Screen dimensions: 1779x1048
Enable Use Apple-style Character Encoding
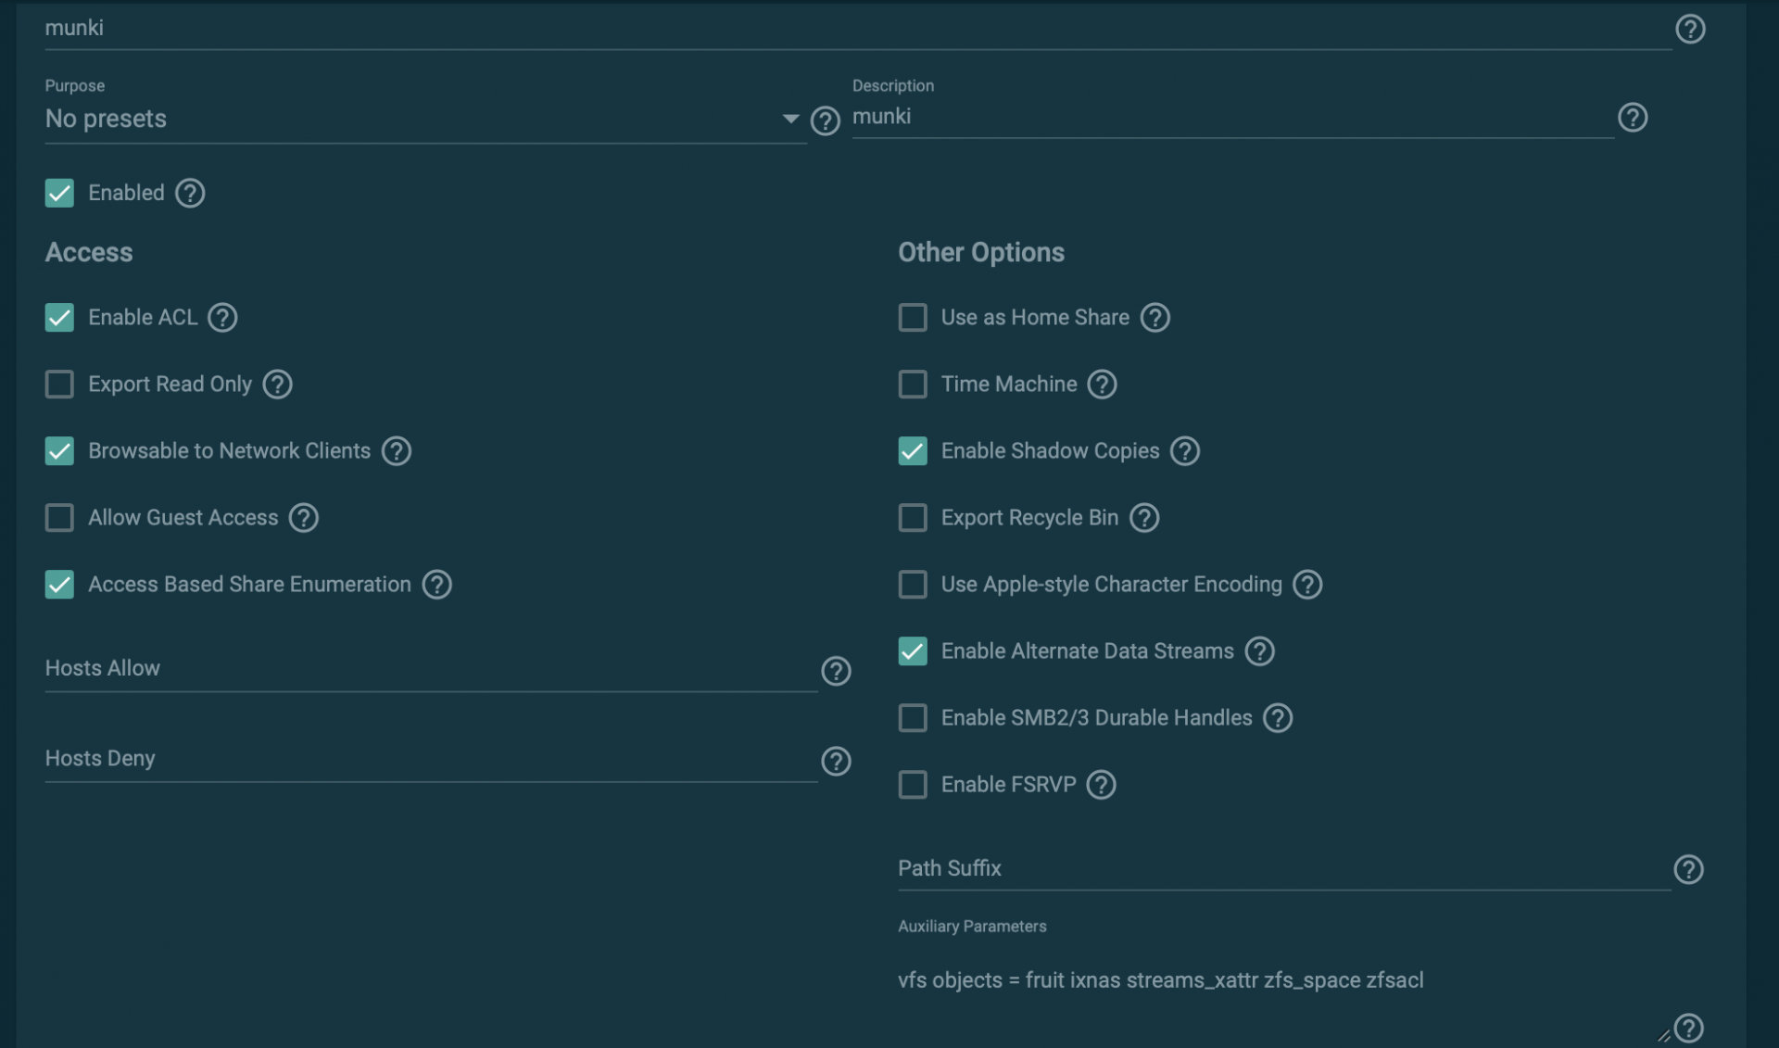(x=913, y=584)
